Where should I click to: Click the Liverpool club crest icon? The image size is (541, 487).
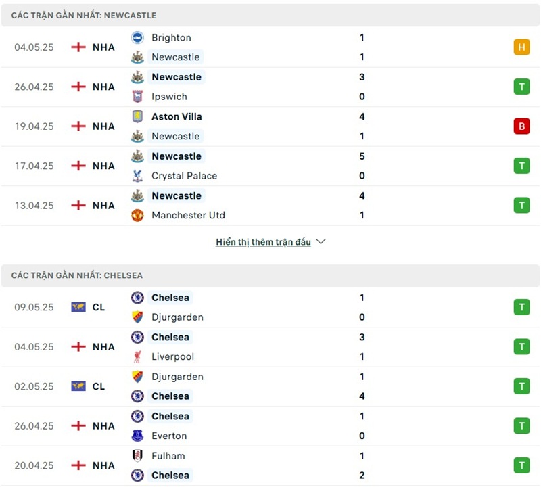click(x=137, y=356)
